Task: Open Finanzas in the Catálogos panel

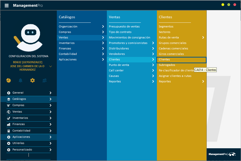Action: pos(82,48)
